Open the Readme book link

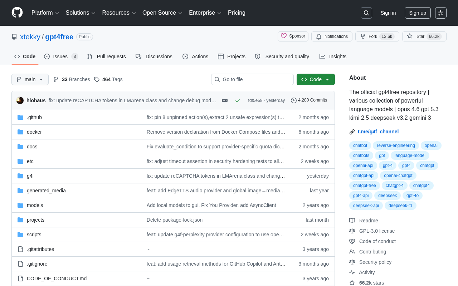point(364,221)
